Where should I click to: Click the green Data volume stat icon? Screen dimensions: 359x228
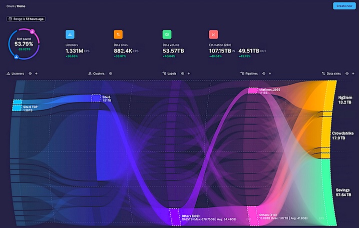pyautogui.click(x=167, y=35)
